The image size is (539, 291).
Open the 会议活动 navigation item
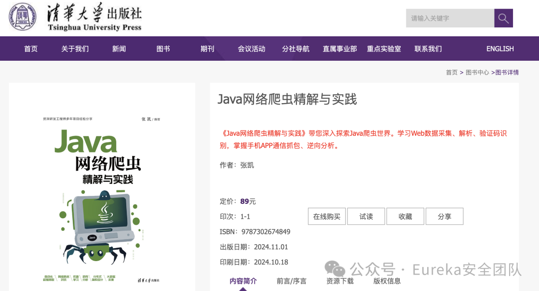pyautogui.click(x=252, y=49)
